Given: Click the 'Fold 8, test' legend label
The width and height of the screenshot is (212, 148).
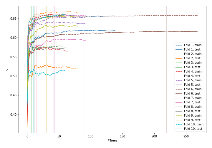Looking at the screenshot, I should tap(192, 111).
